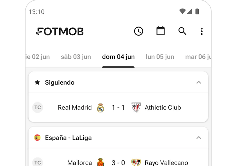Click the Rayo Vallecano crest

click(x=136, y=162)
